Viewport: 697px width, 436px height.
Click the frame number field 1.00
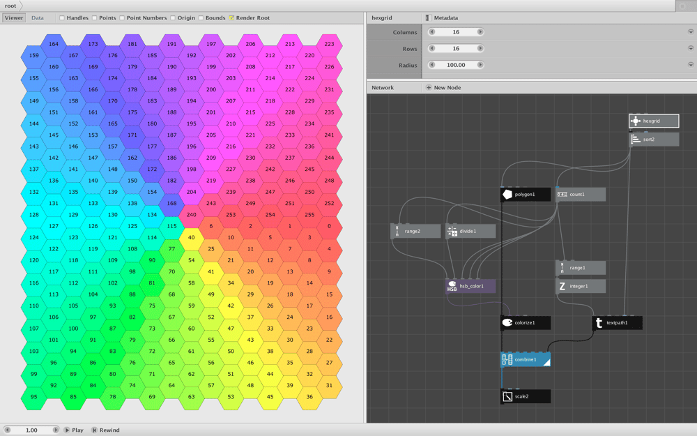pos(31,430)
